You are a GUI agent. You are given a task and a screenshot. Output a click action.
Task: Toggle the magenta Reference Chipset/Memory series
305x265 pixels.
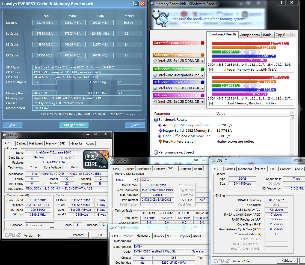pyautogui.click(x=203, y=95)
